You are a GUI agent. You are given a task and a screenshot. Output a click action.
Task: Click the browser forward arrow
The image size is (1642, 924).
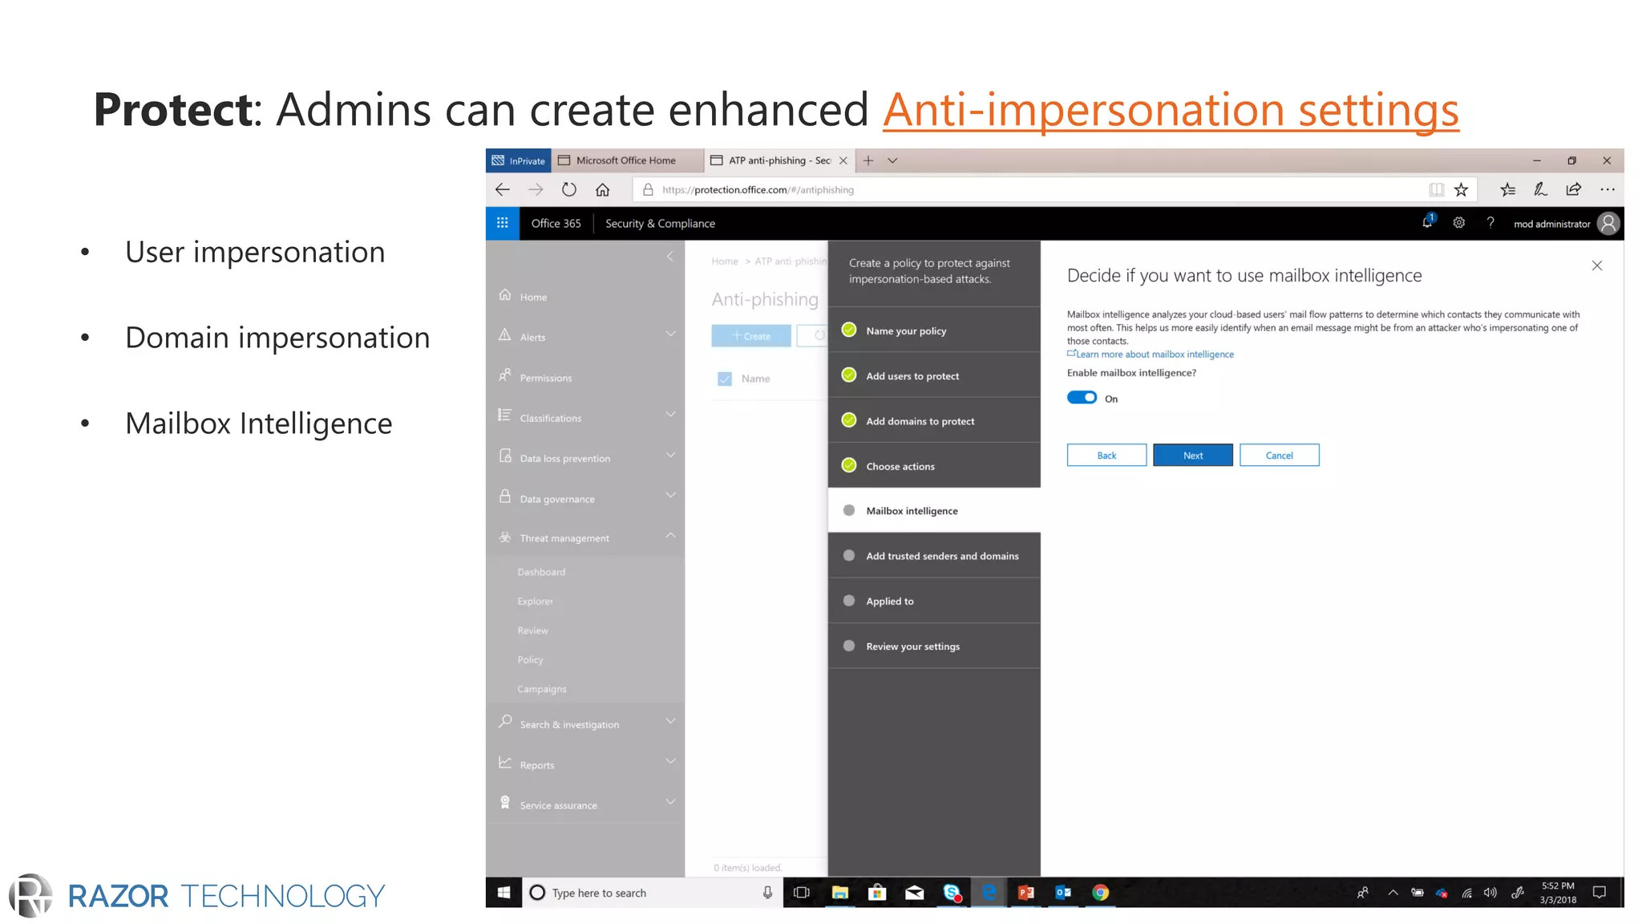[536, 189]
